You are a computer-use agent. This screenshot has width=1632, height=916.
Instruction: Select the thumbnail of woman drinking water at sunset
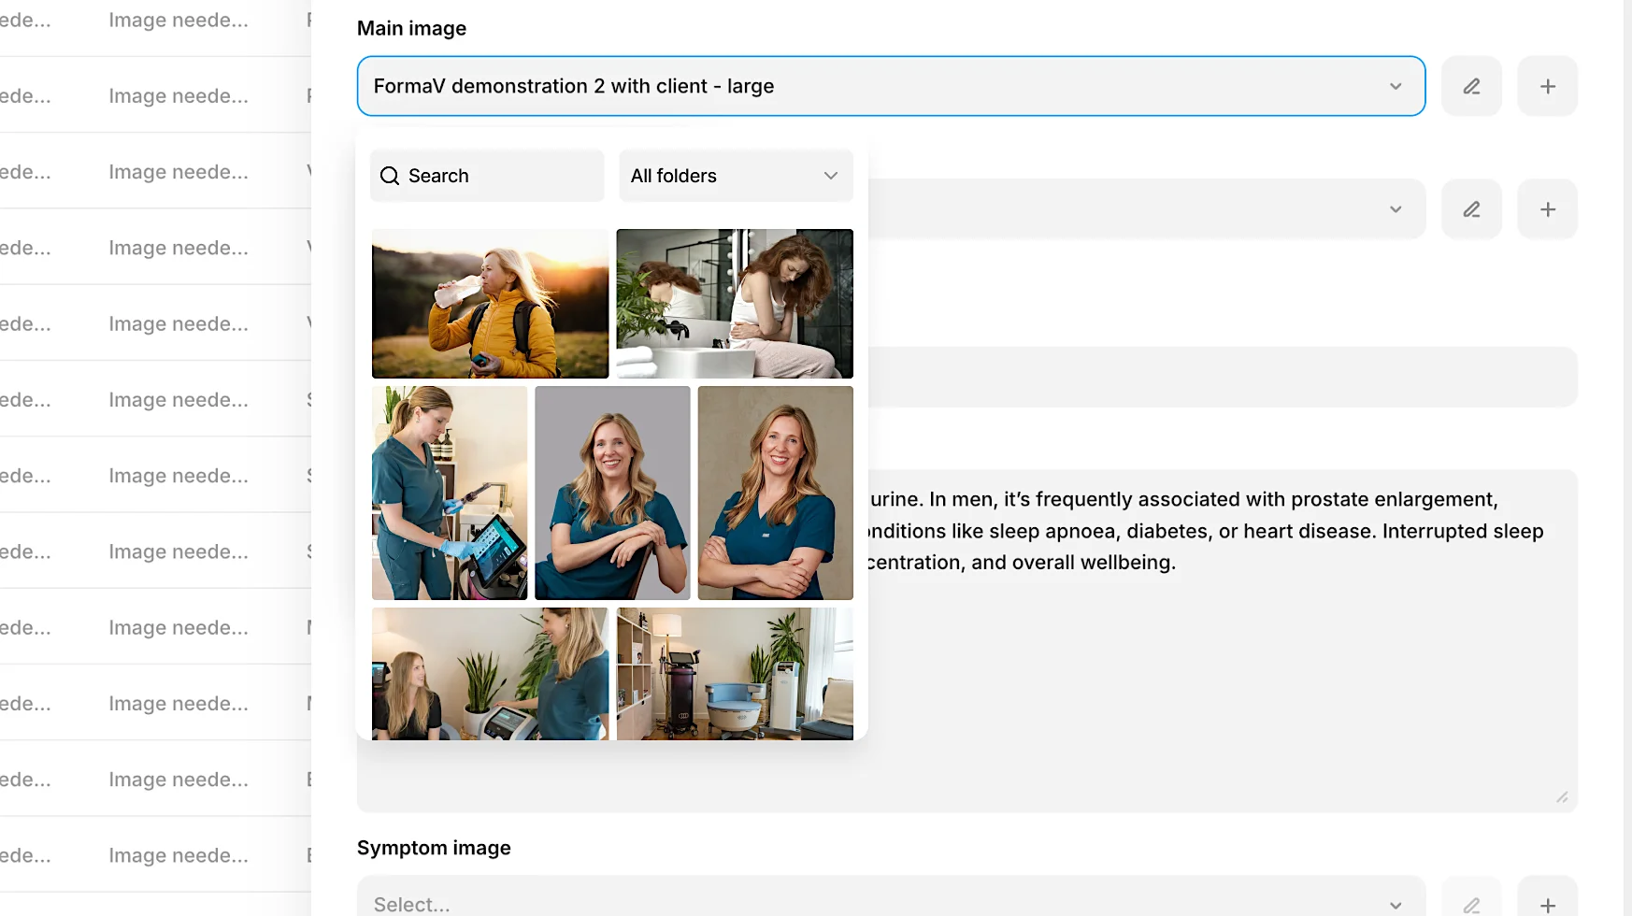[x=490, y=303]
